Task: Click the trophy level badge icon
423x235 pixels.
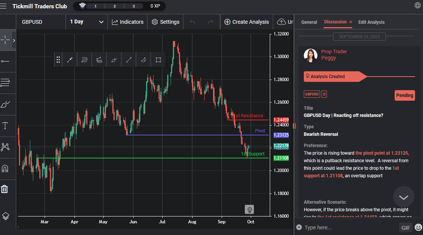Action: click(x=82, y=6)
